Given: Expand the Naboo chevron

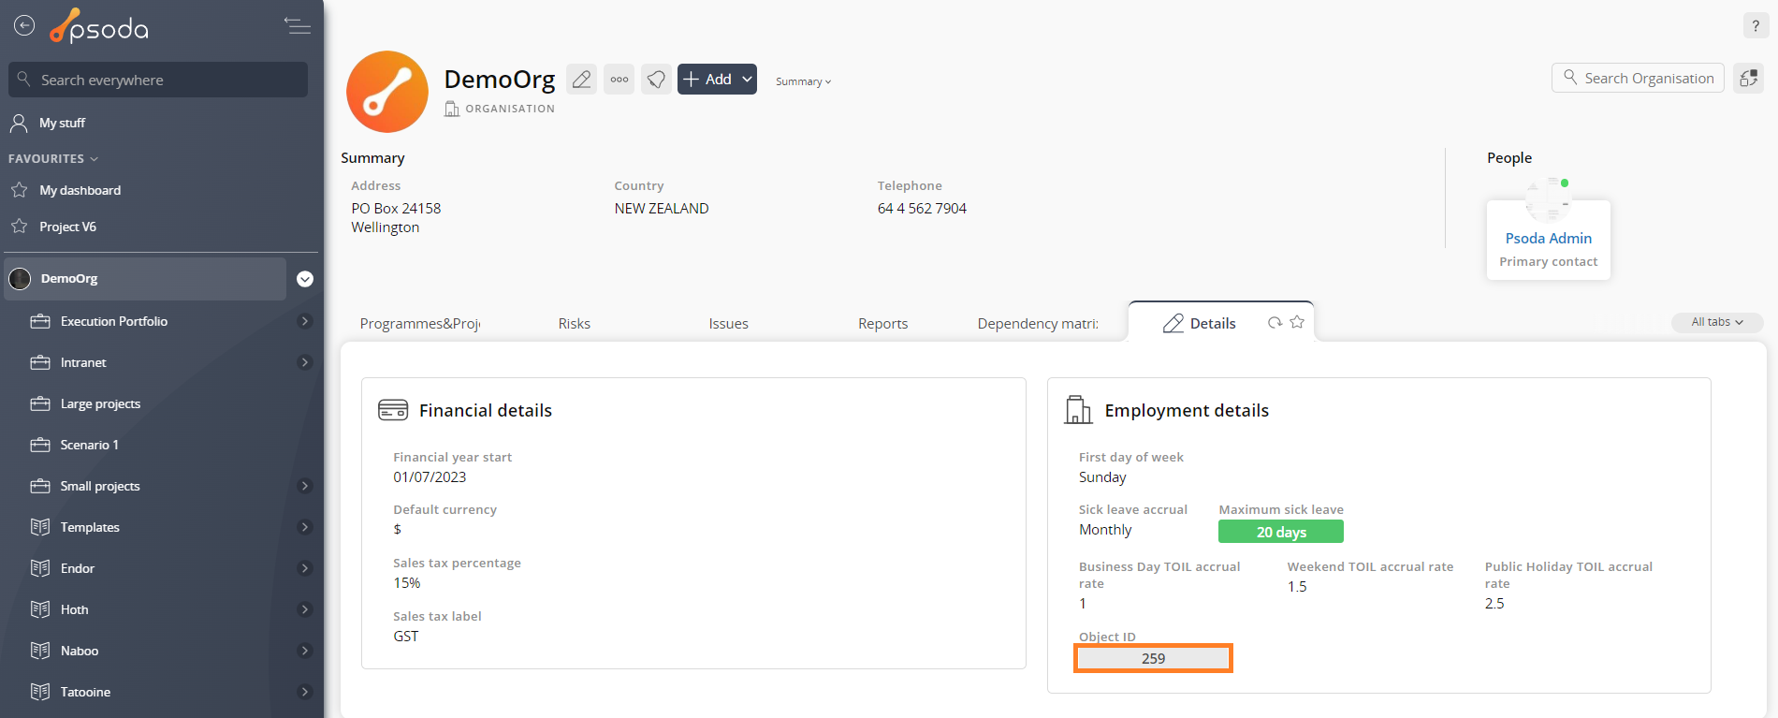Looking at the screenshot, I should [x=305, y=651].
